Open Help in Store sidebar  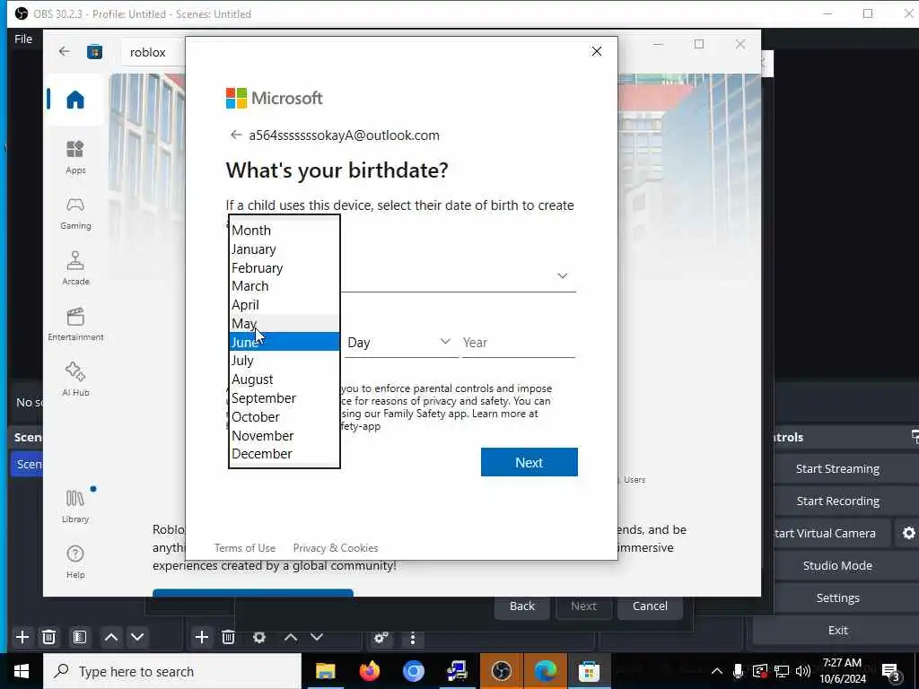[x=75, y=562]
